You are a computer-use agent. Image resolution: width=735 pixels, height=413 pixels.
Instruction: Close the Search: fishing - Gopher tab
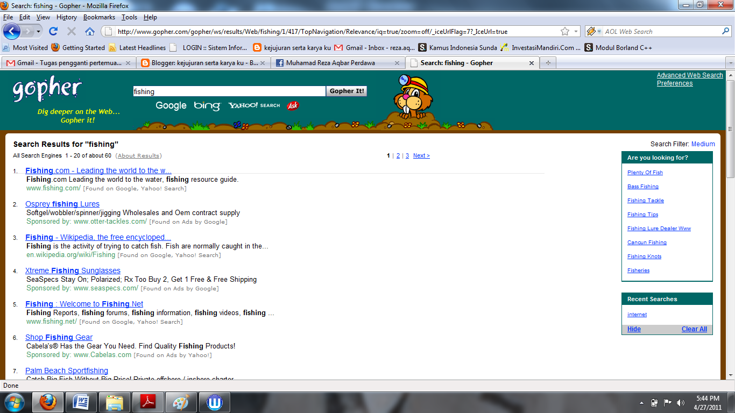532,63
